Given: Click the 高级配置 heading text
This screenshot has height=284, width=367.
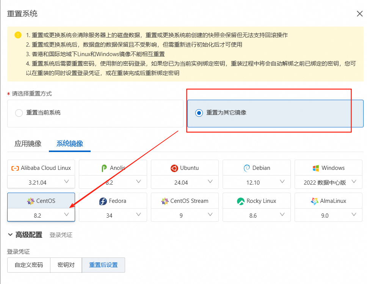Looking at the screenshot, I should (x=29, y=235).
